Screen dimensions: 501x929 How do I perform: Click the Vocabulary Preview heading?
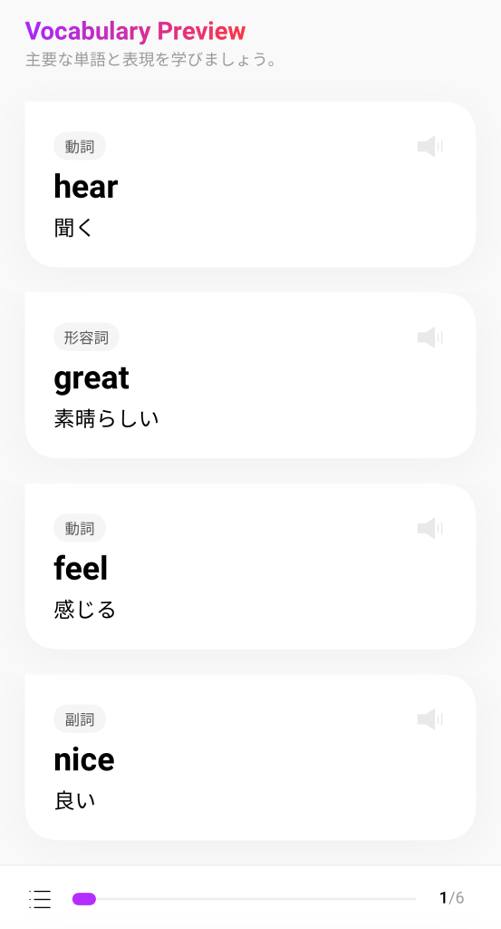pyautogui.click(x=136, y=31)
